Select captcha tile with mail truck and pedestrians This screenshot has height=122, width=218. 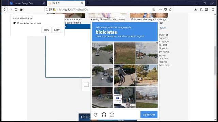click(125, 97)
